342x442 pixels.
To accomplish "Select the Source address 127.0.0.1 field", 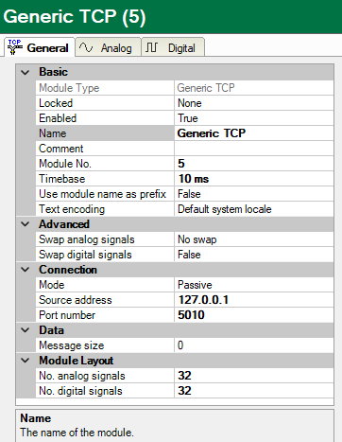I will 254,300.
